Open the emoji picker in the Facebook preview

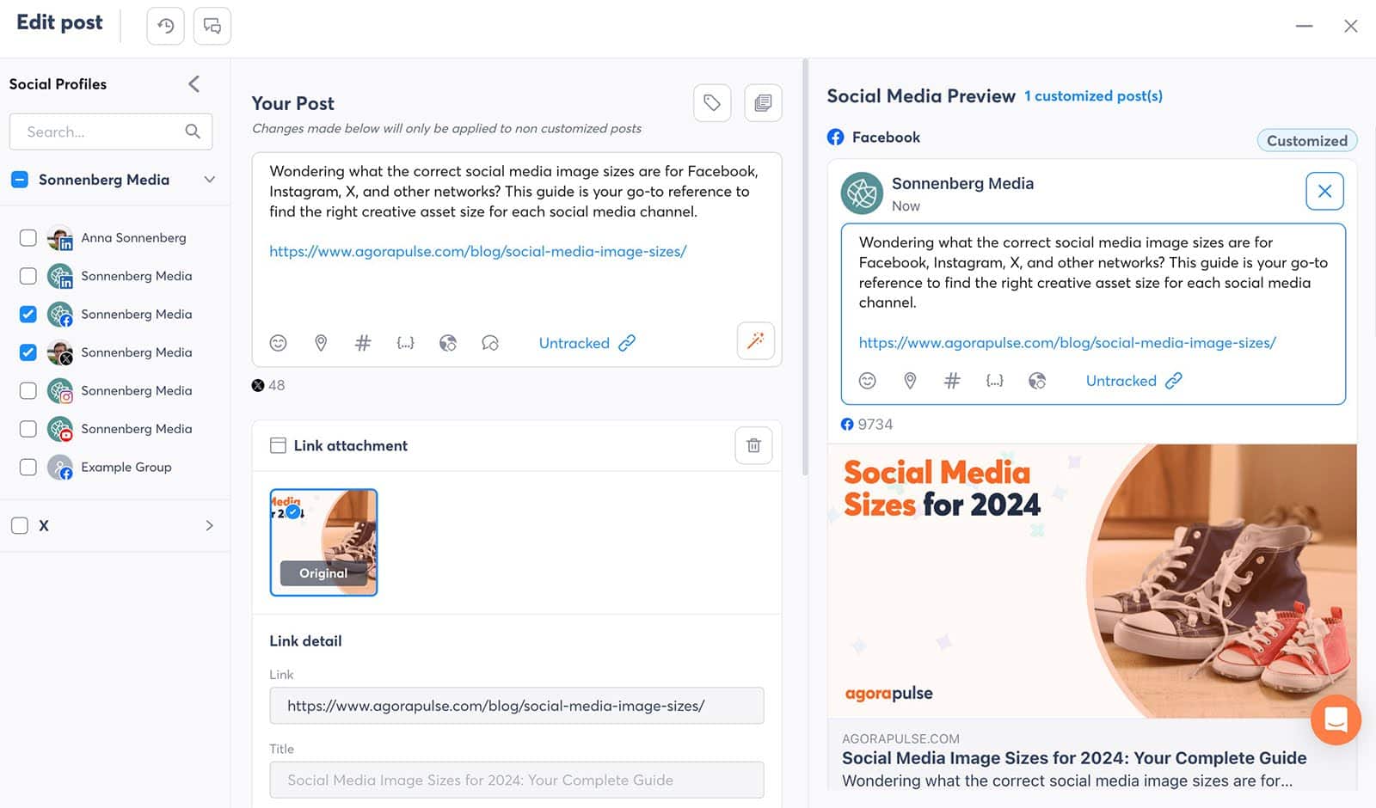pyautogui.click(x=867, y=380)
